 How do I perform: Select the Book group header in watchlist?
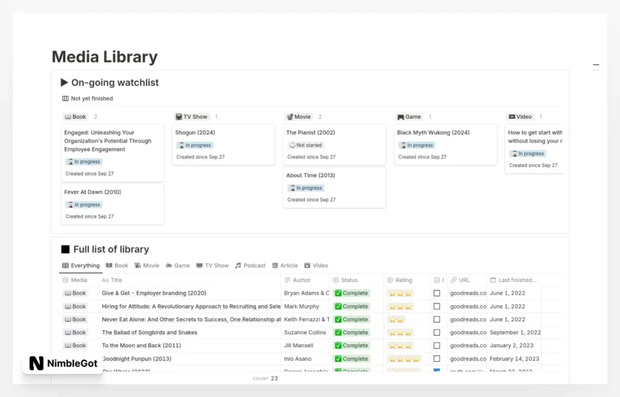point(75,117)
